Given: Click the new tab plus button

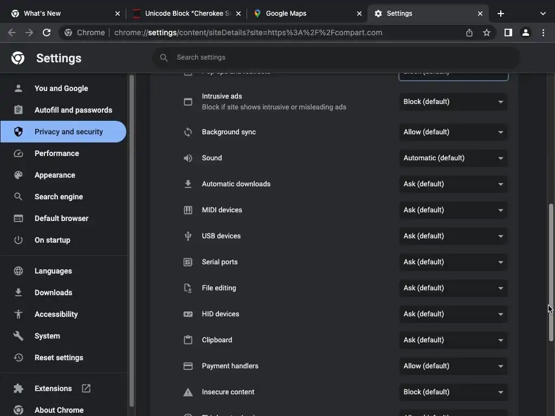Looking at the screenshot, I should point(501,14).
